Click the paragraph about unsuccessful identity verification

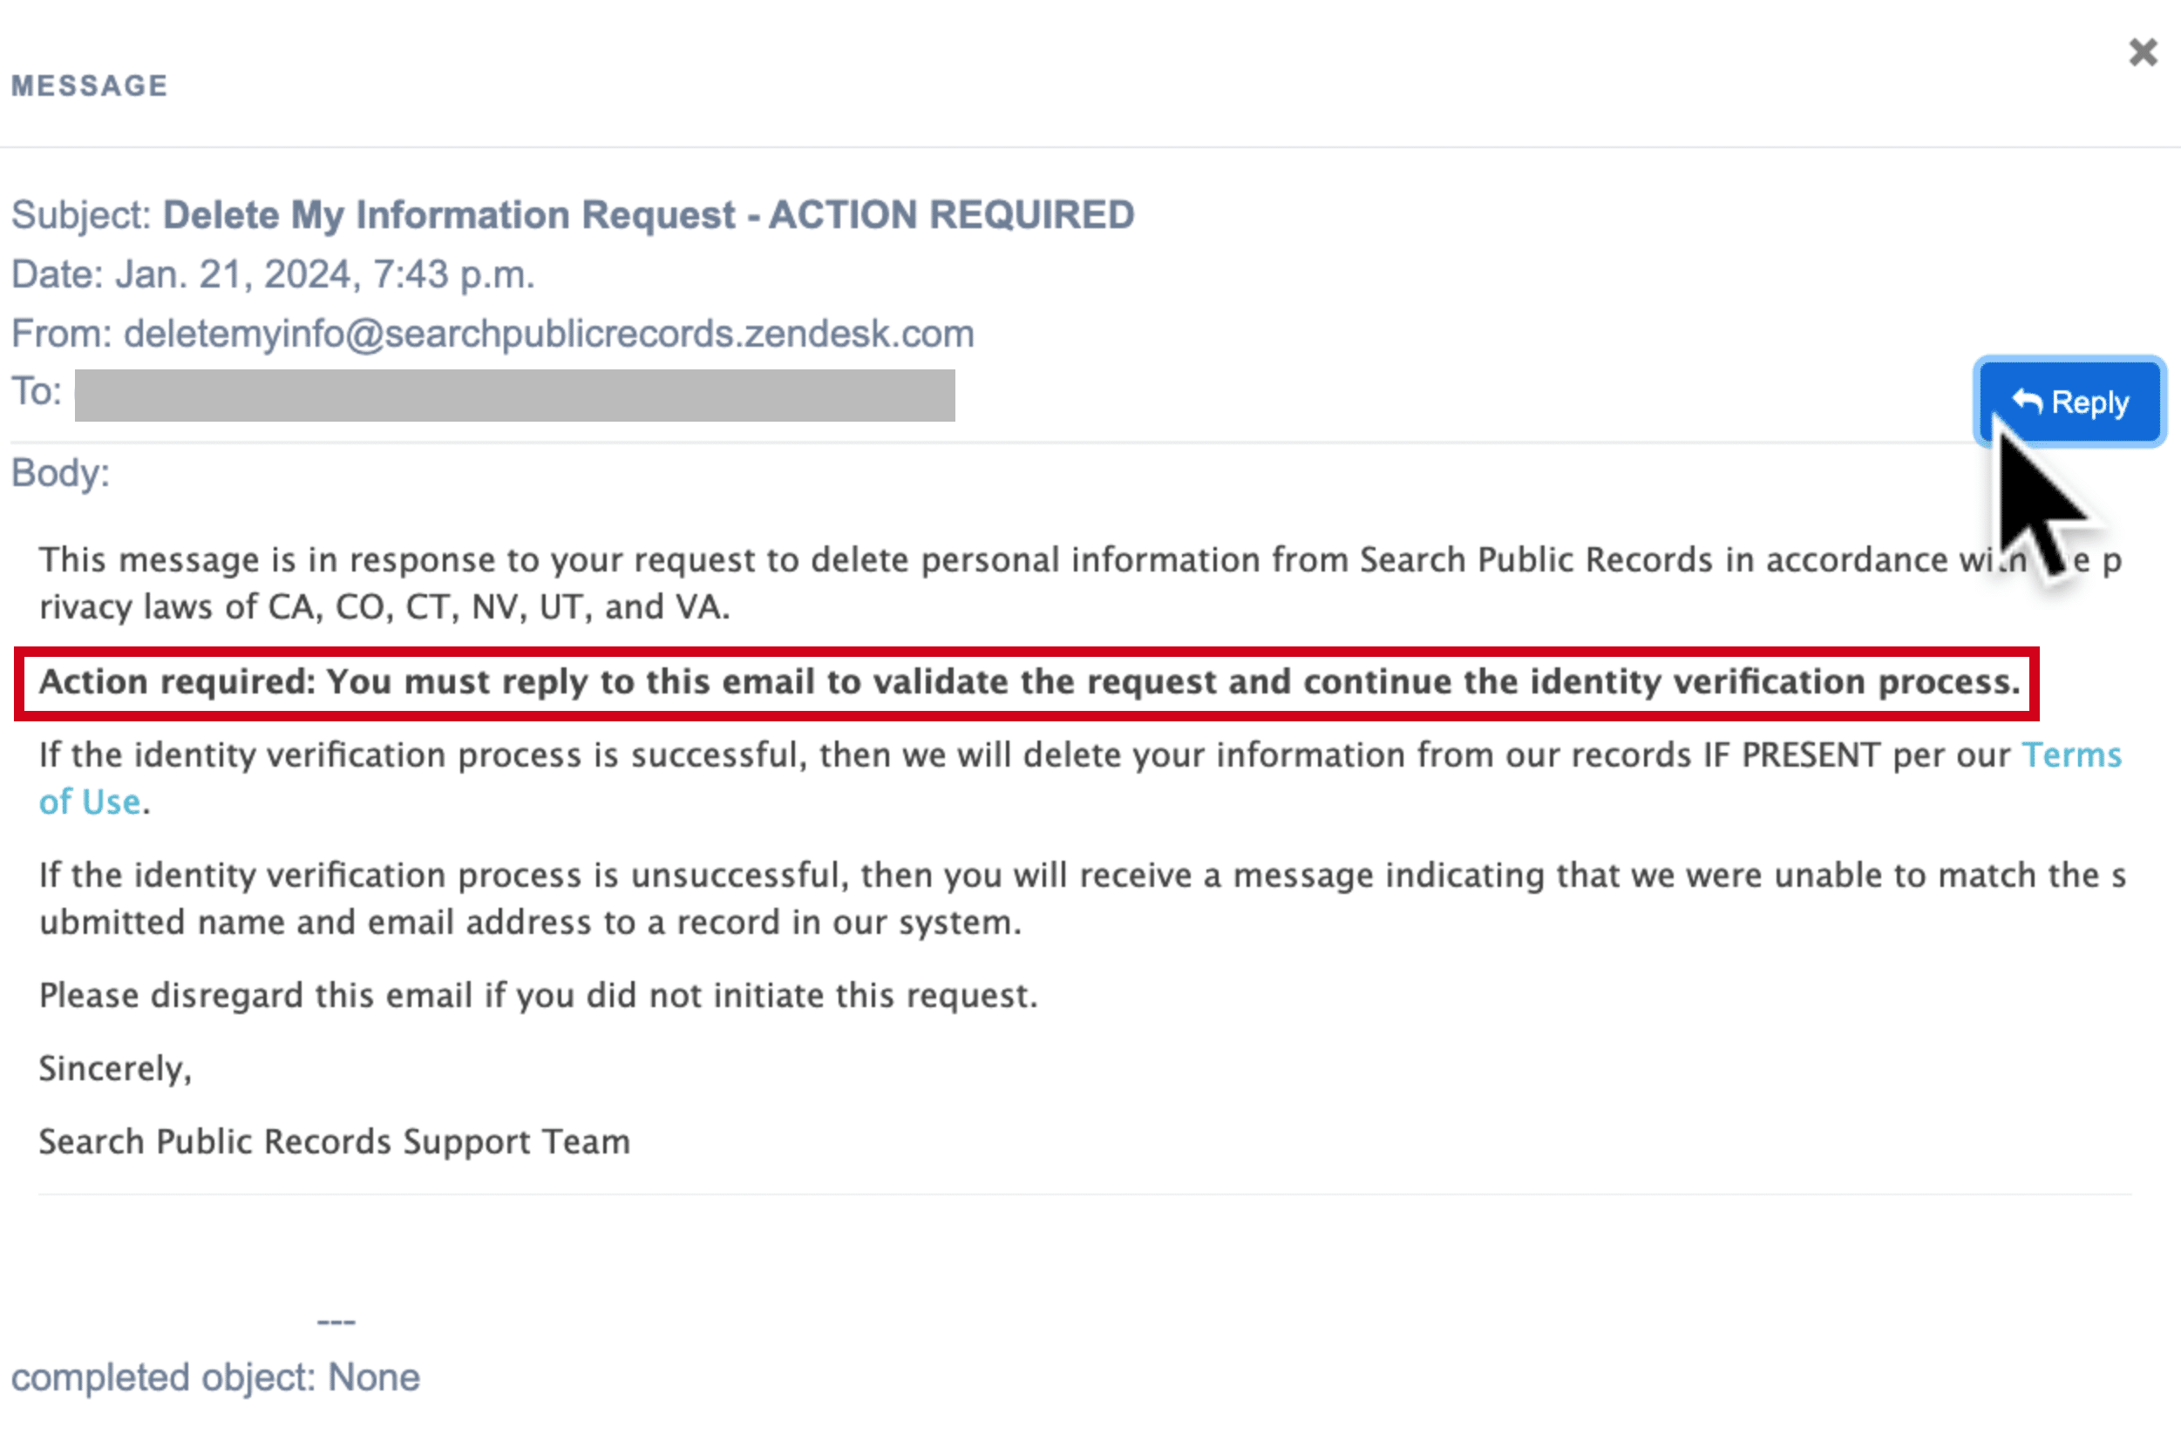coord(1081,898)
